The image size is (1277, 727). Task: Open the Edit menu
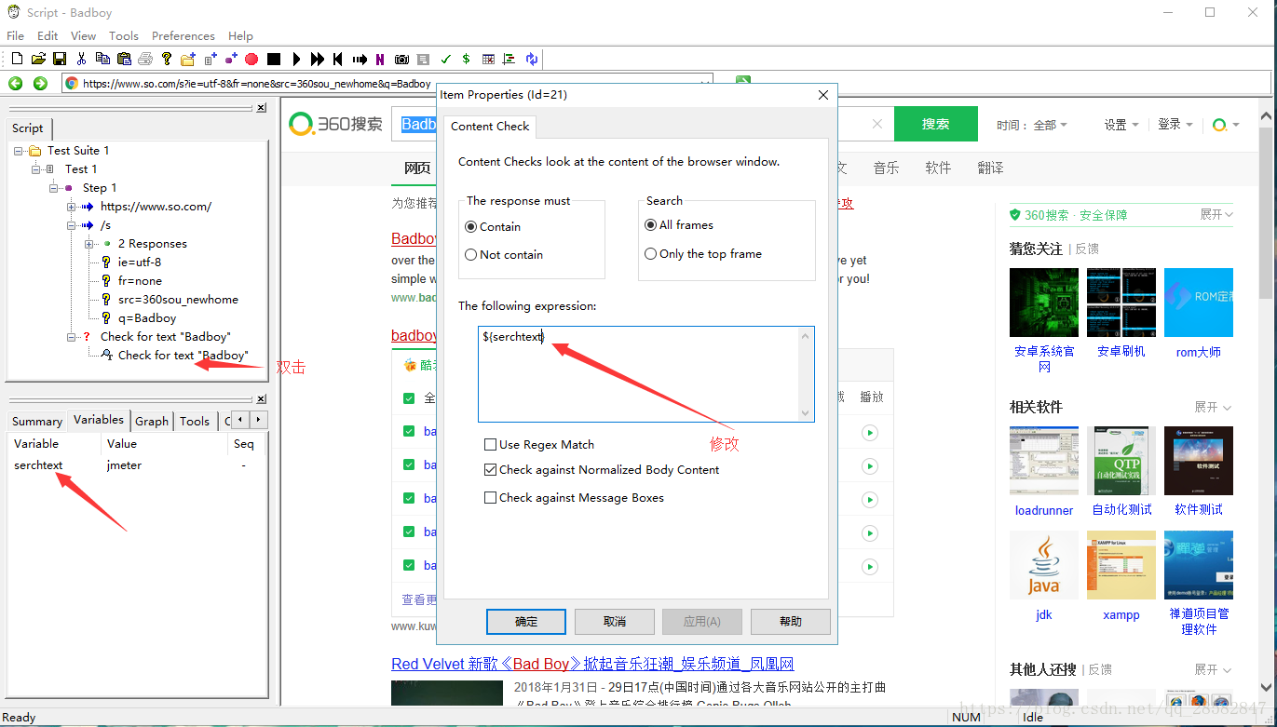[48, 35]
